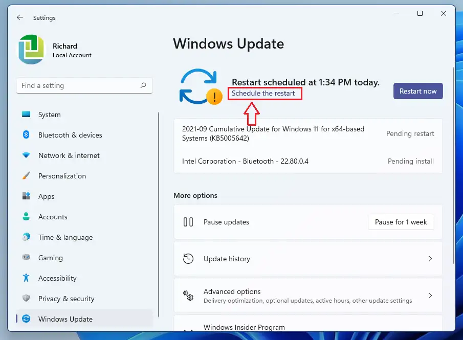Image resolution: width=463 pixels, height=340 pixels.
Task: Select the Time & language globe icon
Action: tap(26, 237)
